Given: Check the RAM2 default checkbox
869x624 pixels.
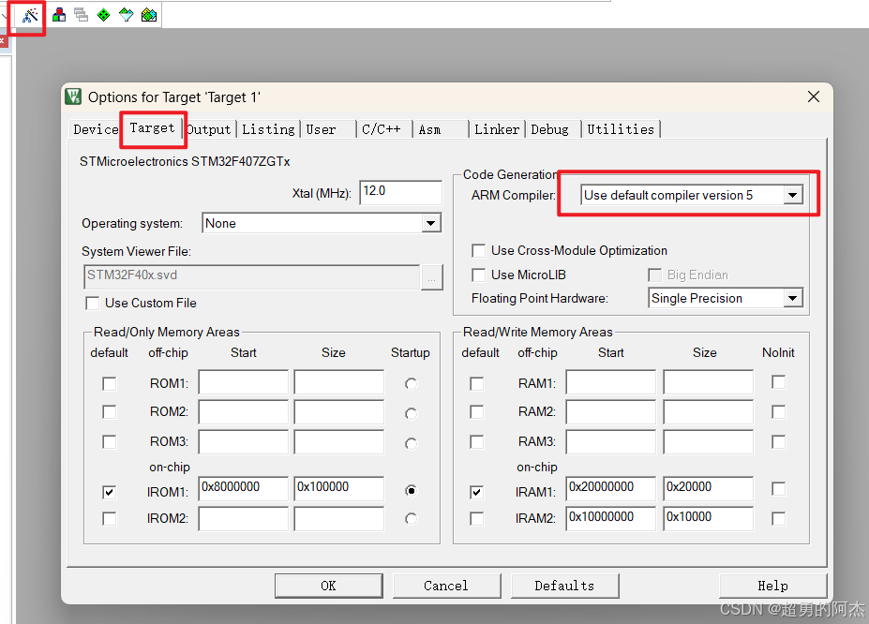Looking at the screenshot, I should pos(476,412).
